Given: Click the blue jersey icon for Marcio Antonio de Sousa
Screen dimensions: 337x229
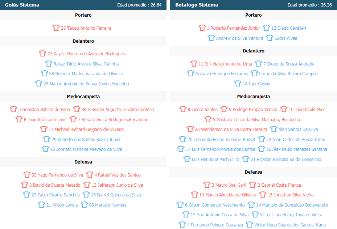Looking at the screenshot, I should click(38, 84).
